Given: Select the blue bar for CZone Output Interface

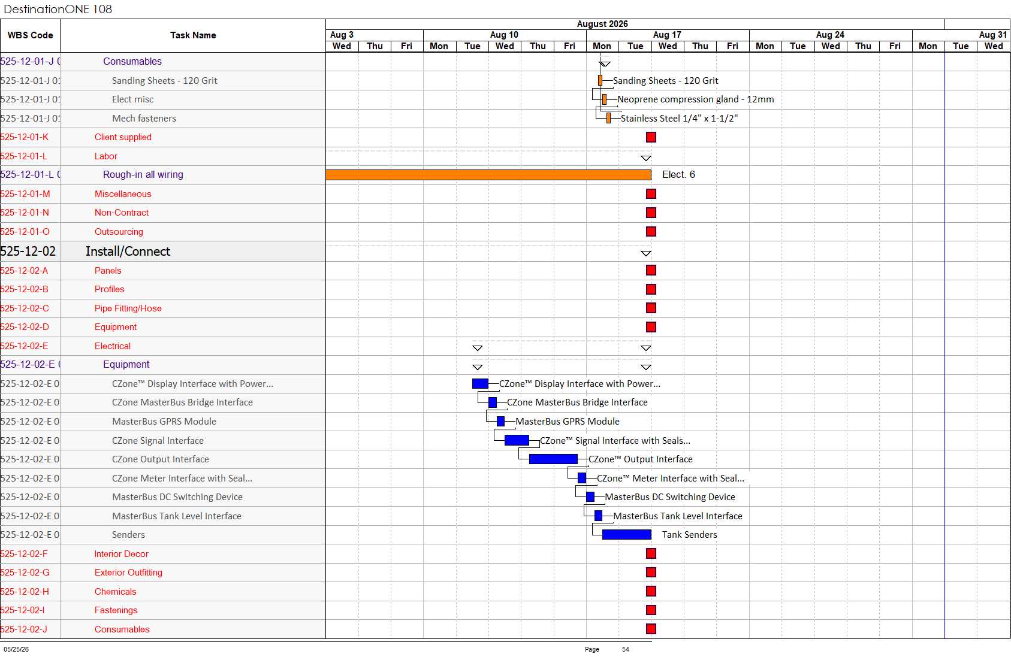Looking at the screenshot, I should pyautogui.click(x=553, y=459).
